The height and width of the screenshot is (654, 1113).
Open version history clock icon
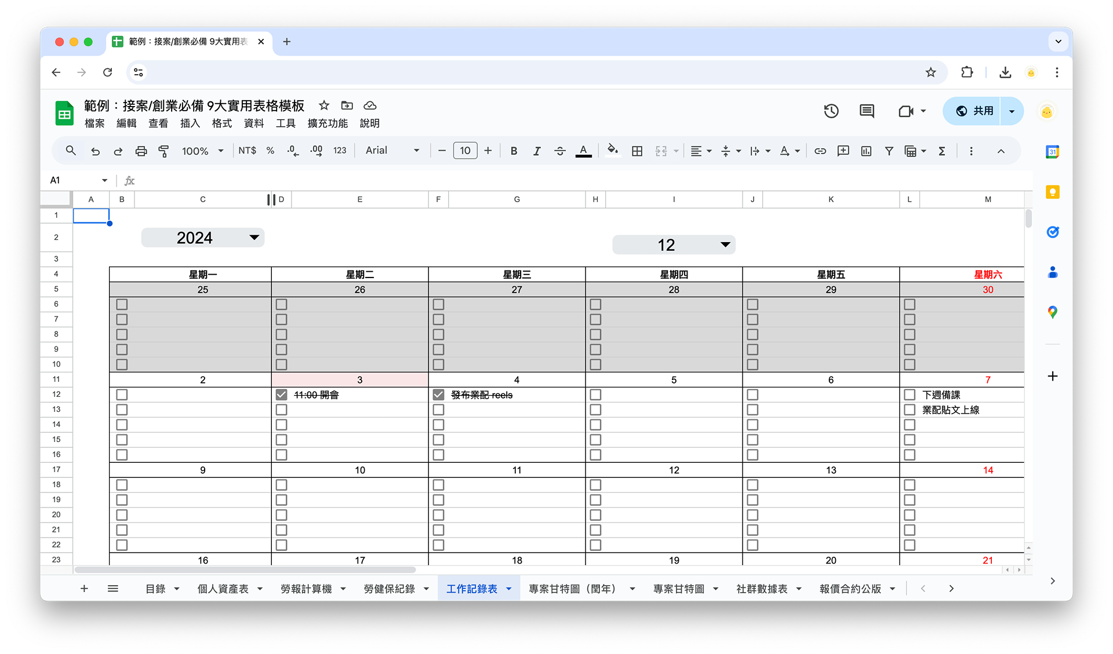point(831,111)
